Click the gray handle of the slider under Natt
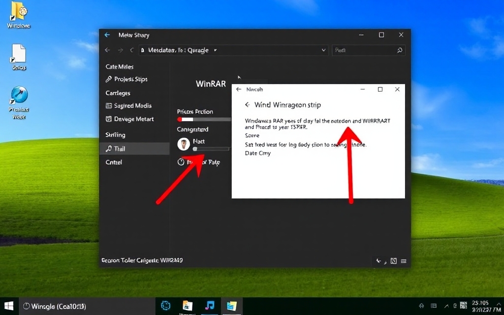The width and height of the screenshot is (504, 315). 195,149
